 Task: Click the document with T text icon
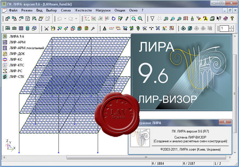pyautogui.click(x=28, y=19)
